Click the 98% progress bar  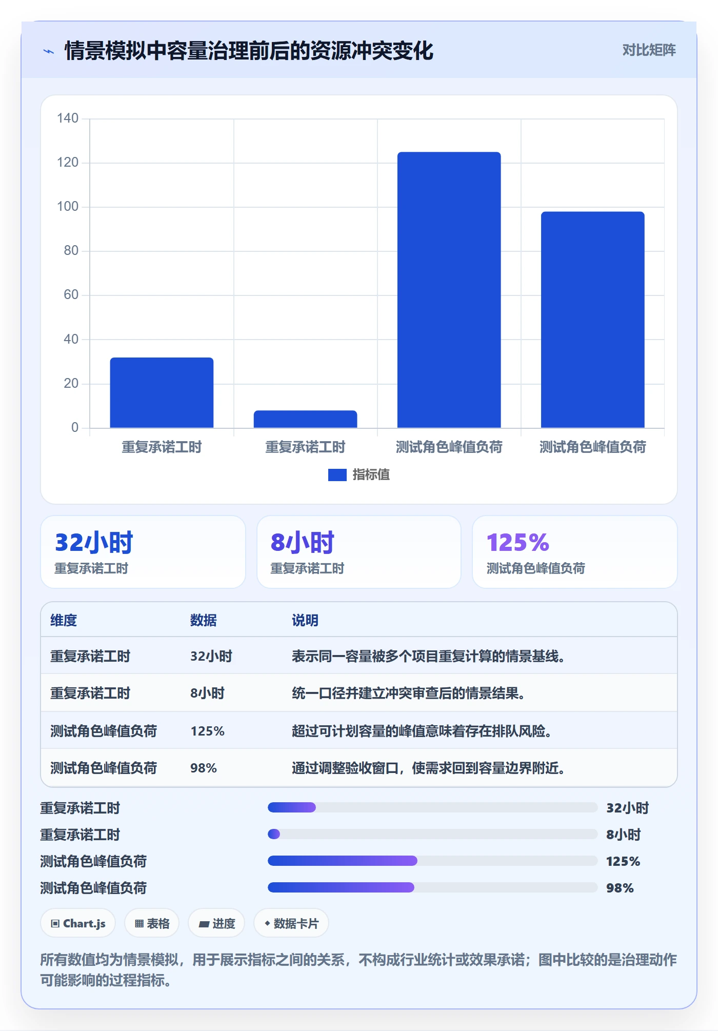pyautogui.click(x=432, y=887)
